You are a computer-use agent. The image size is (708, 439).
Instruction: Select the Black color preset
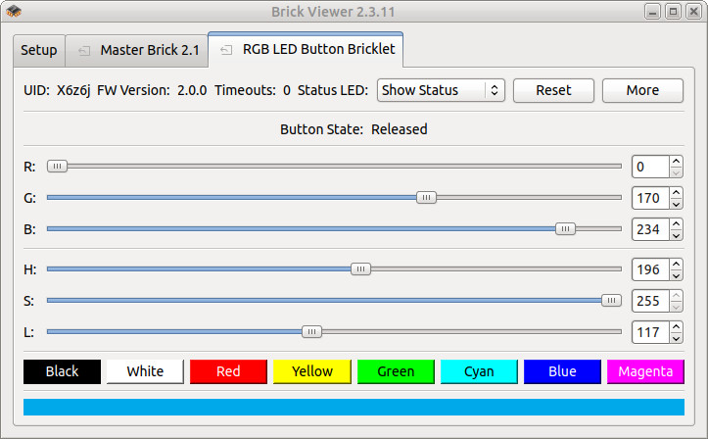point(62,371)
